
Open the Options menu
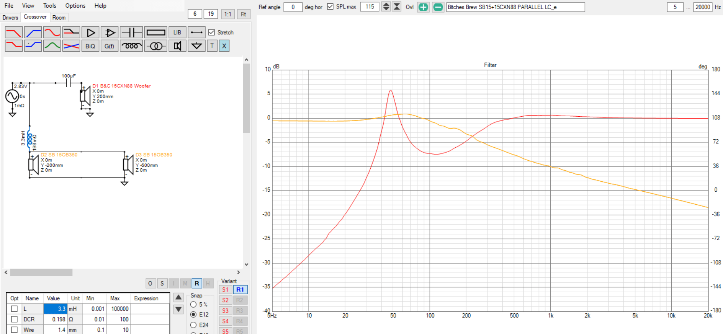pyautogui.click(x=75, y=6)
